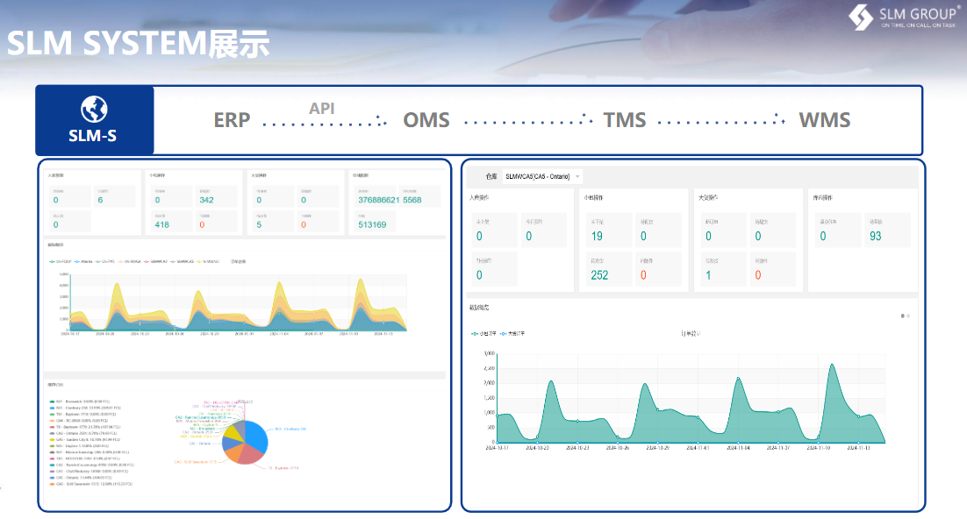Click the first pagination dot above the right chart
Image resolution: width=967 pixels, height=519 pixels.
click(903, 316)
